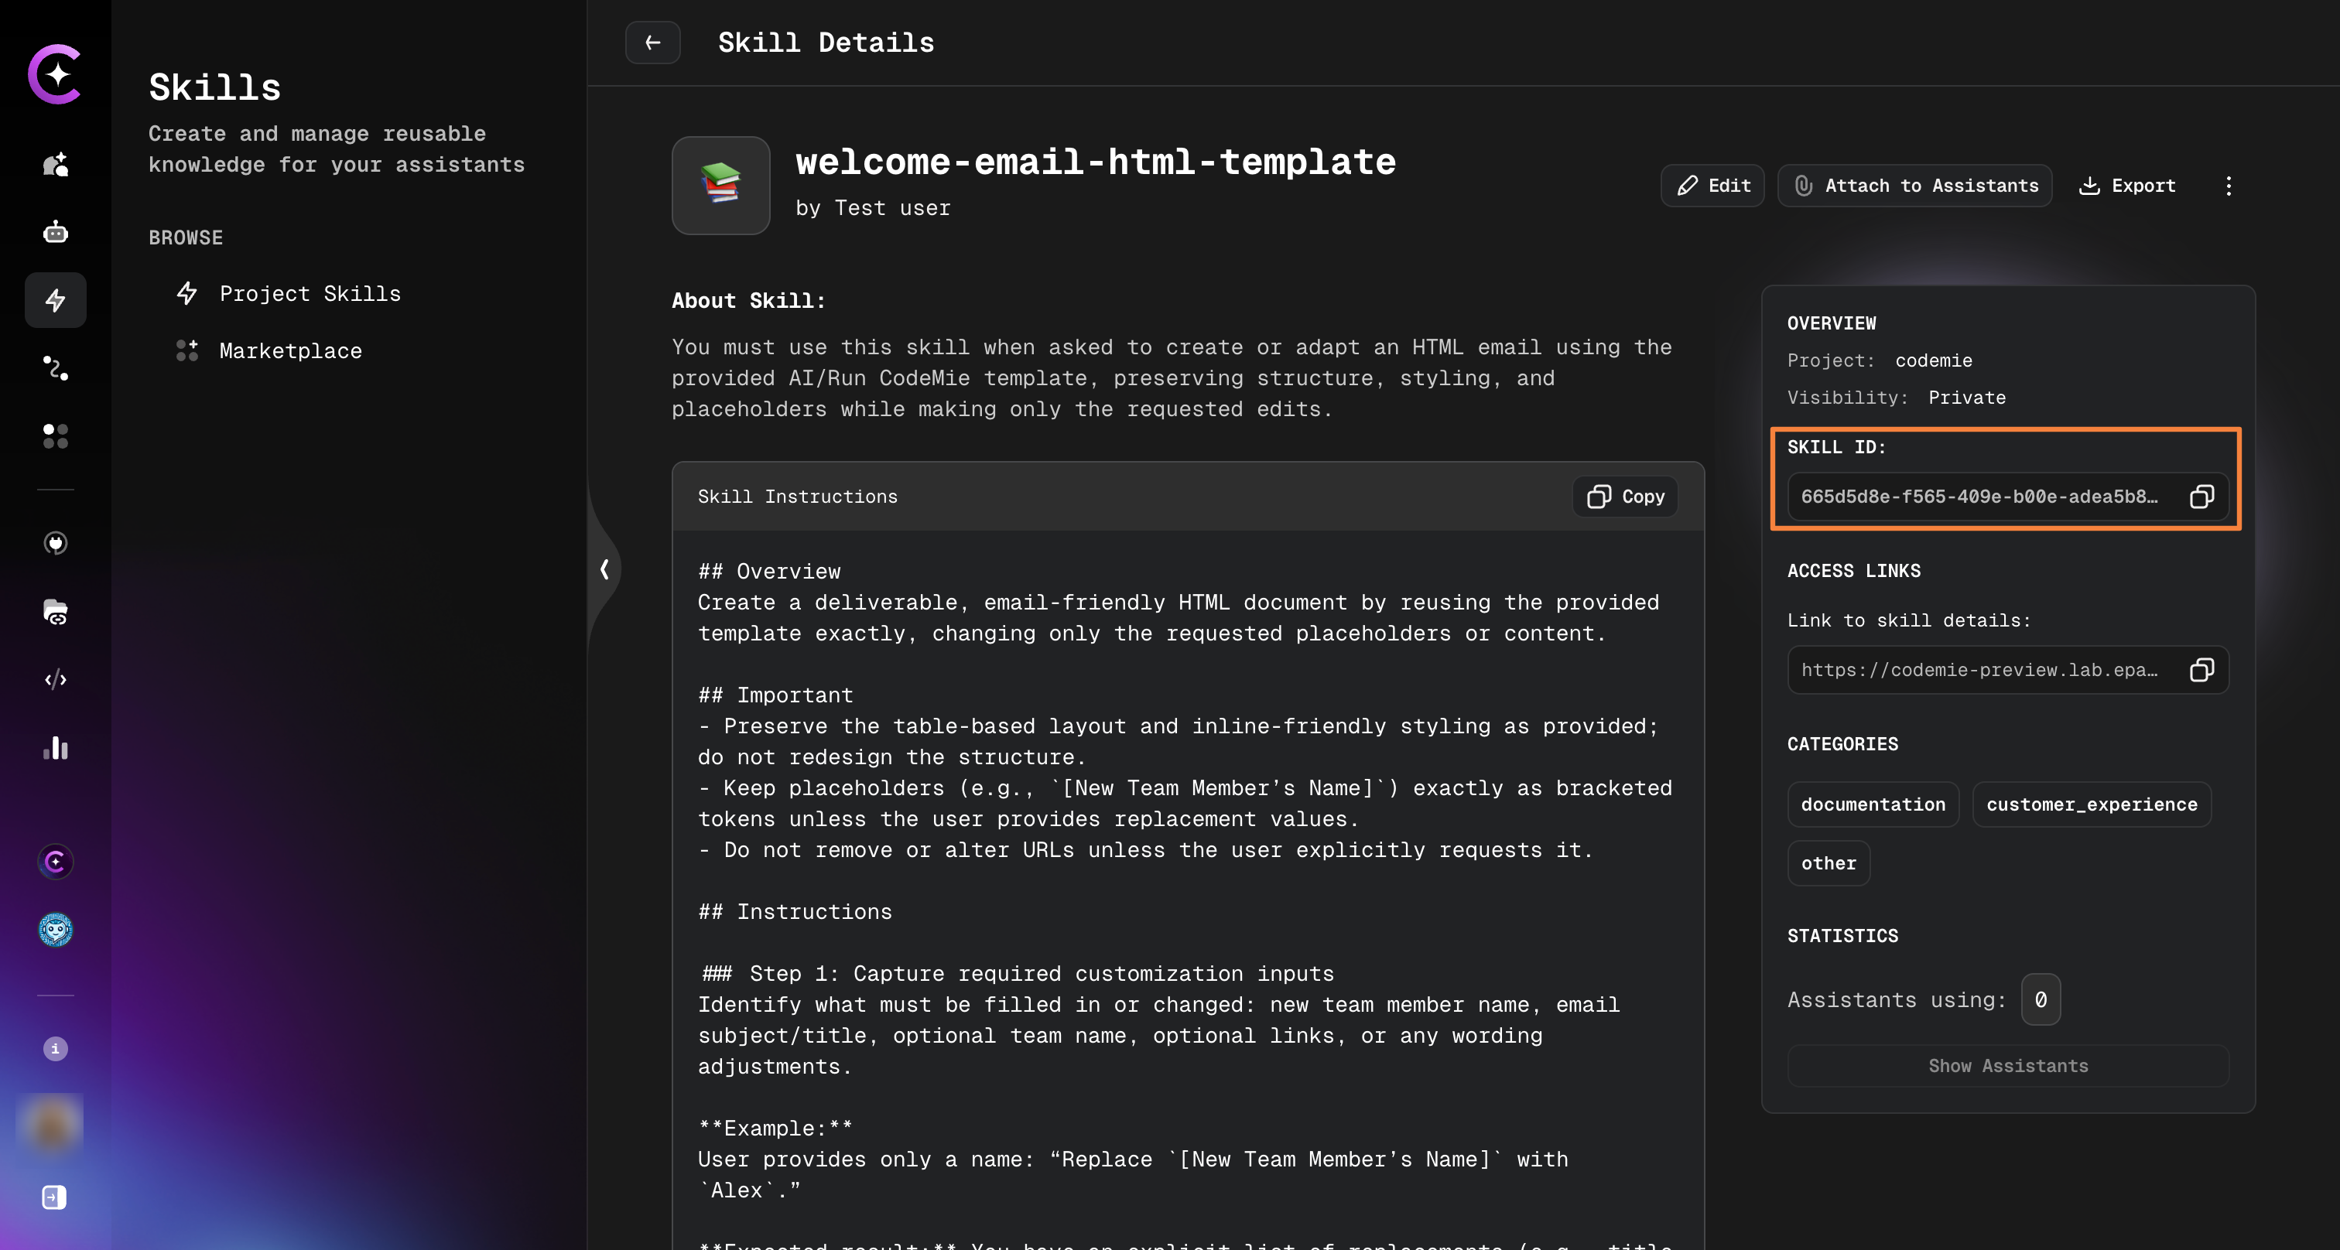
Task: Click the CodeMie logo at top of sidebar
Action: pyautogui.click(x=56, y=73)
